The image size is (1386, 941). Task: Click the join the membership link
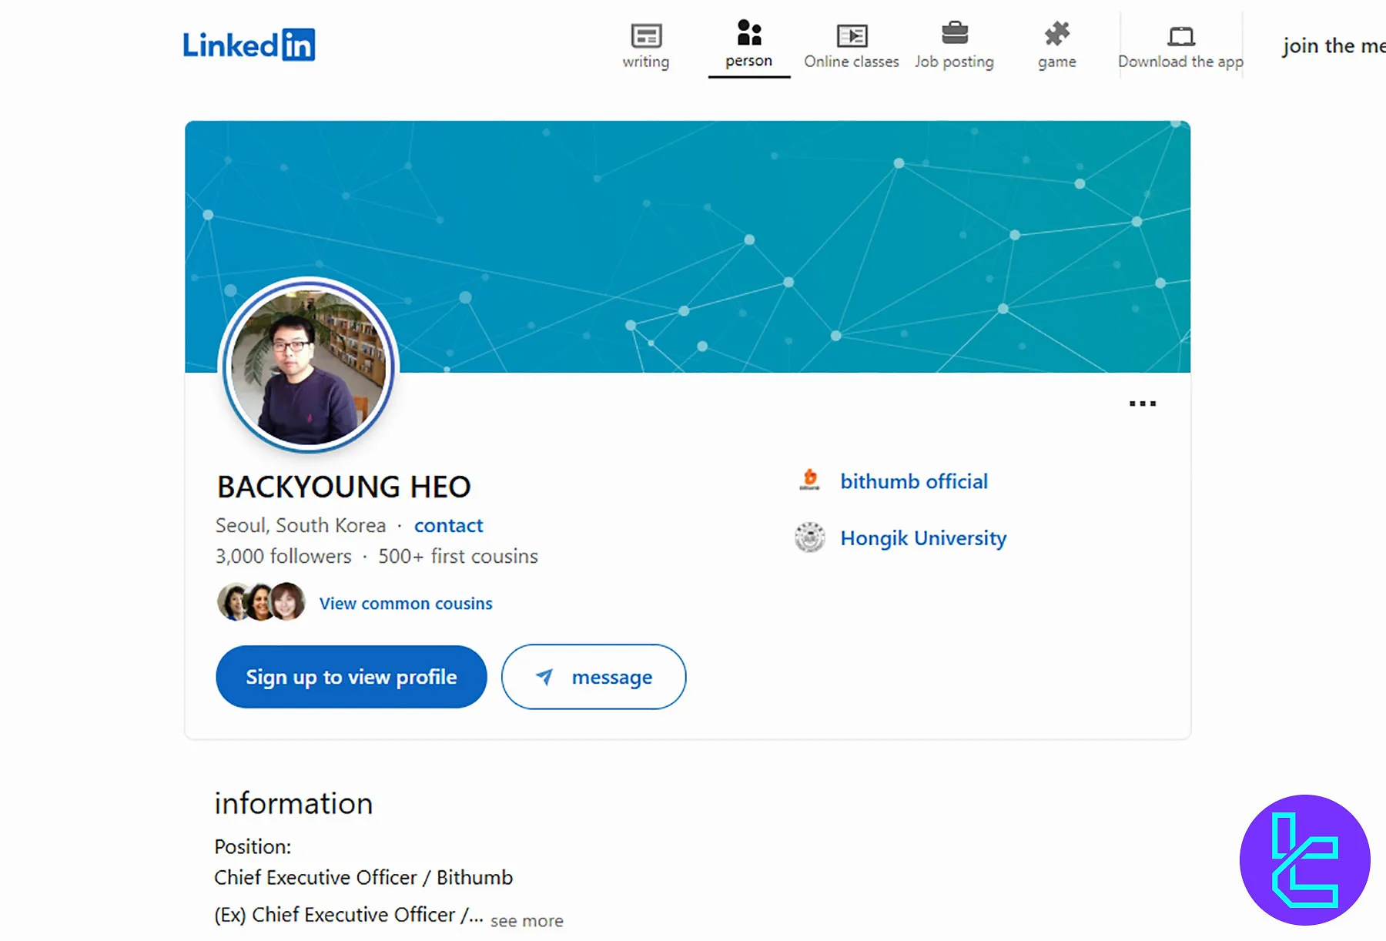coord(1334,46)
